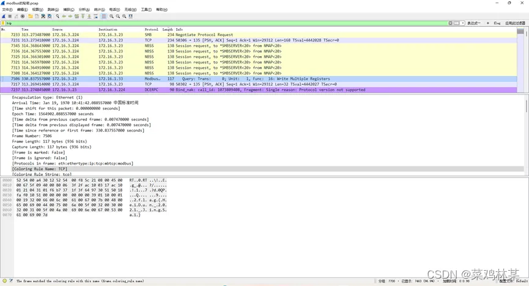This screenshot has height=286, width=529.
Task: Click the packet details vertical scrollbar
Action: (x=526, y=134)
